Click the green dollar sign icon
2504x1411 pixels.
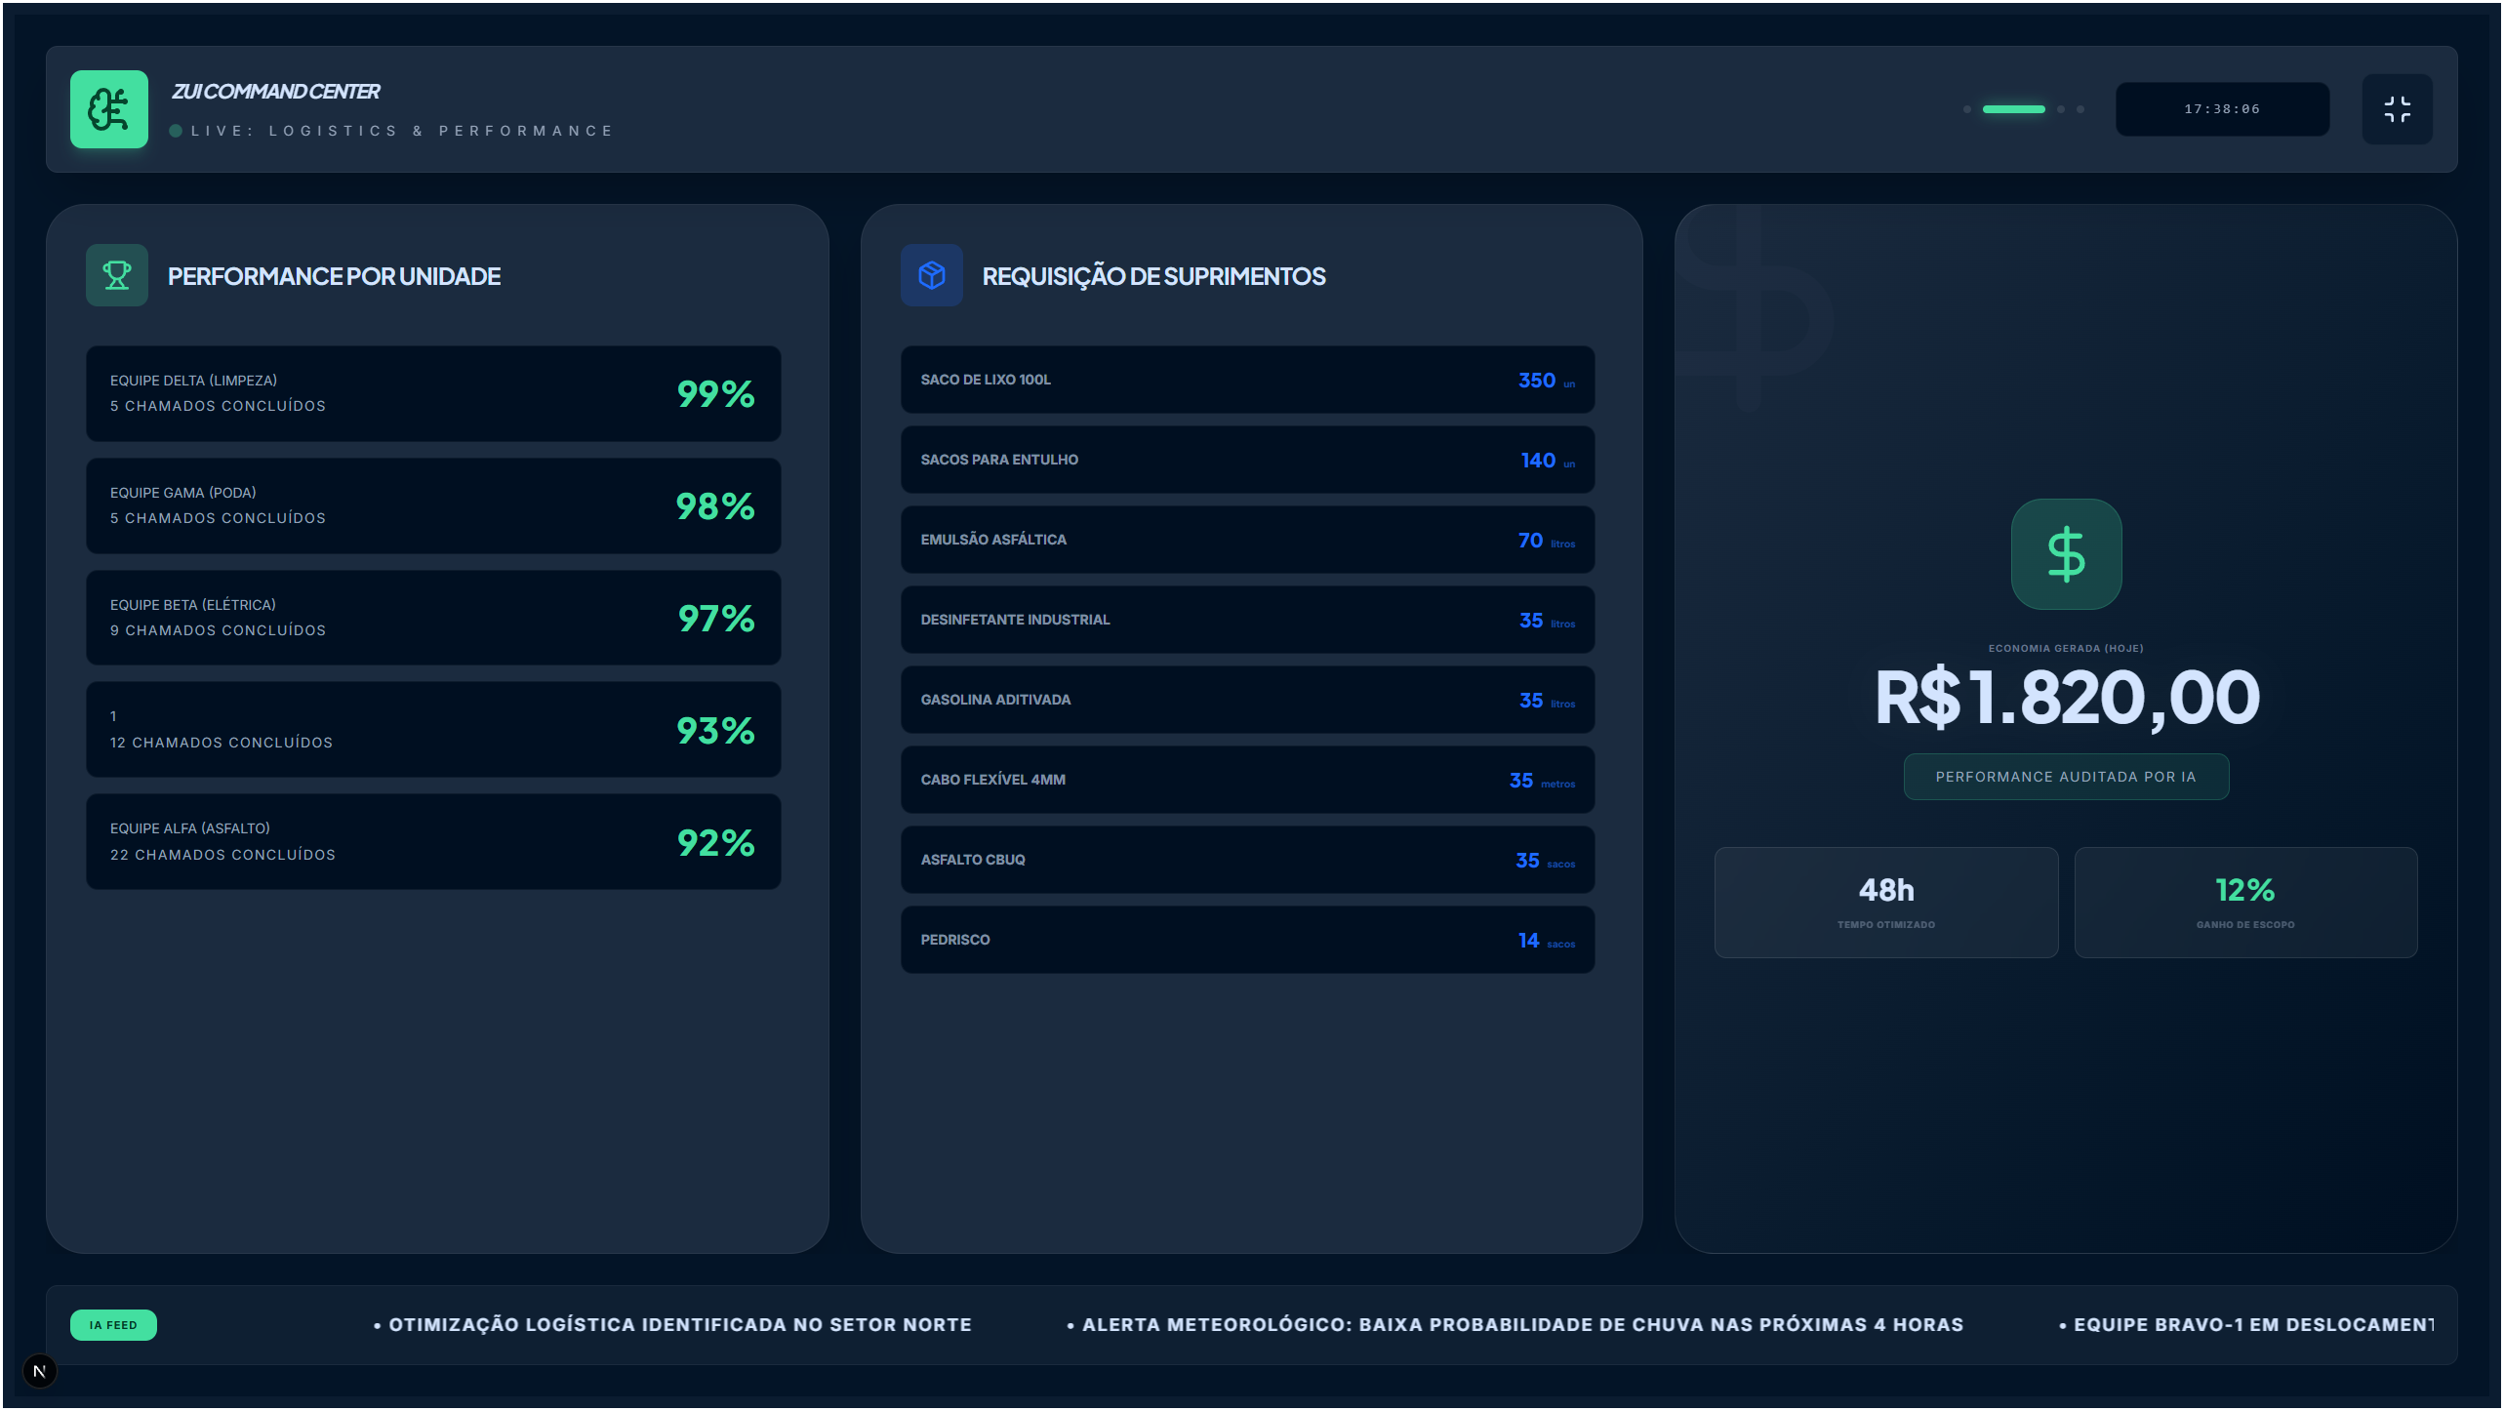[2066, 554]
